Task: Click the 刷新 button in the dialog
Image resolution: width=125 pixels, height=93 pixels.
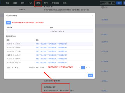Action: click(x=9, y=23)
